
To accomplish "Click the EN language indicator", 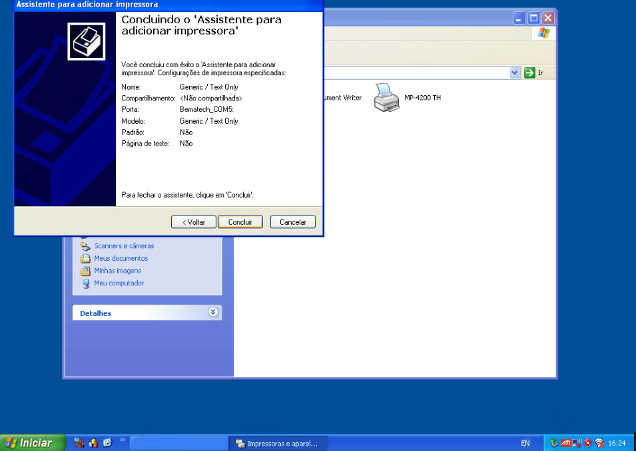I will (525, 443).
